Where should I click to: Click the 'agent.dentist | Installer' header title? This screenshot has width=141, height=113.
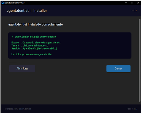point(27,11)
